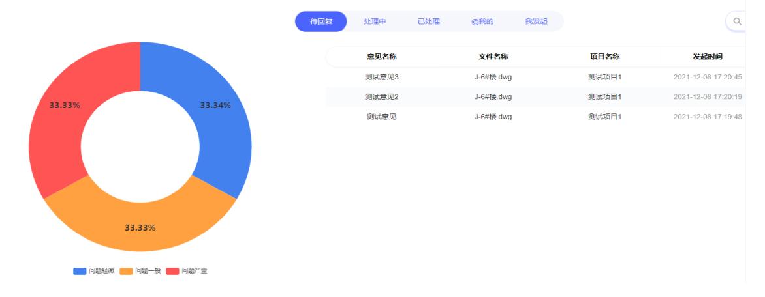Select the orange donut chart segment
This screenshot has height=297, width=765.
click(140, 225)
